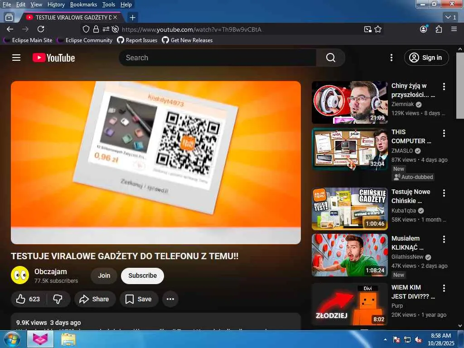Image resolution: width=464 pixels, height=348 pixels.
Task: Click the Sign in button
Action: point(426,58)
